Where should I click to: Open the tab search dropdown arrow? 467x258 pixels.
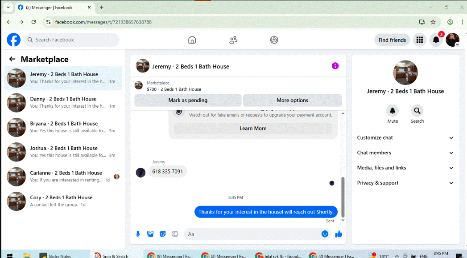[8, 8]
